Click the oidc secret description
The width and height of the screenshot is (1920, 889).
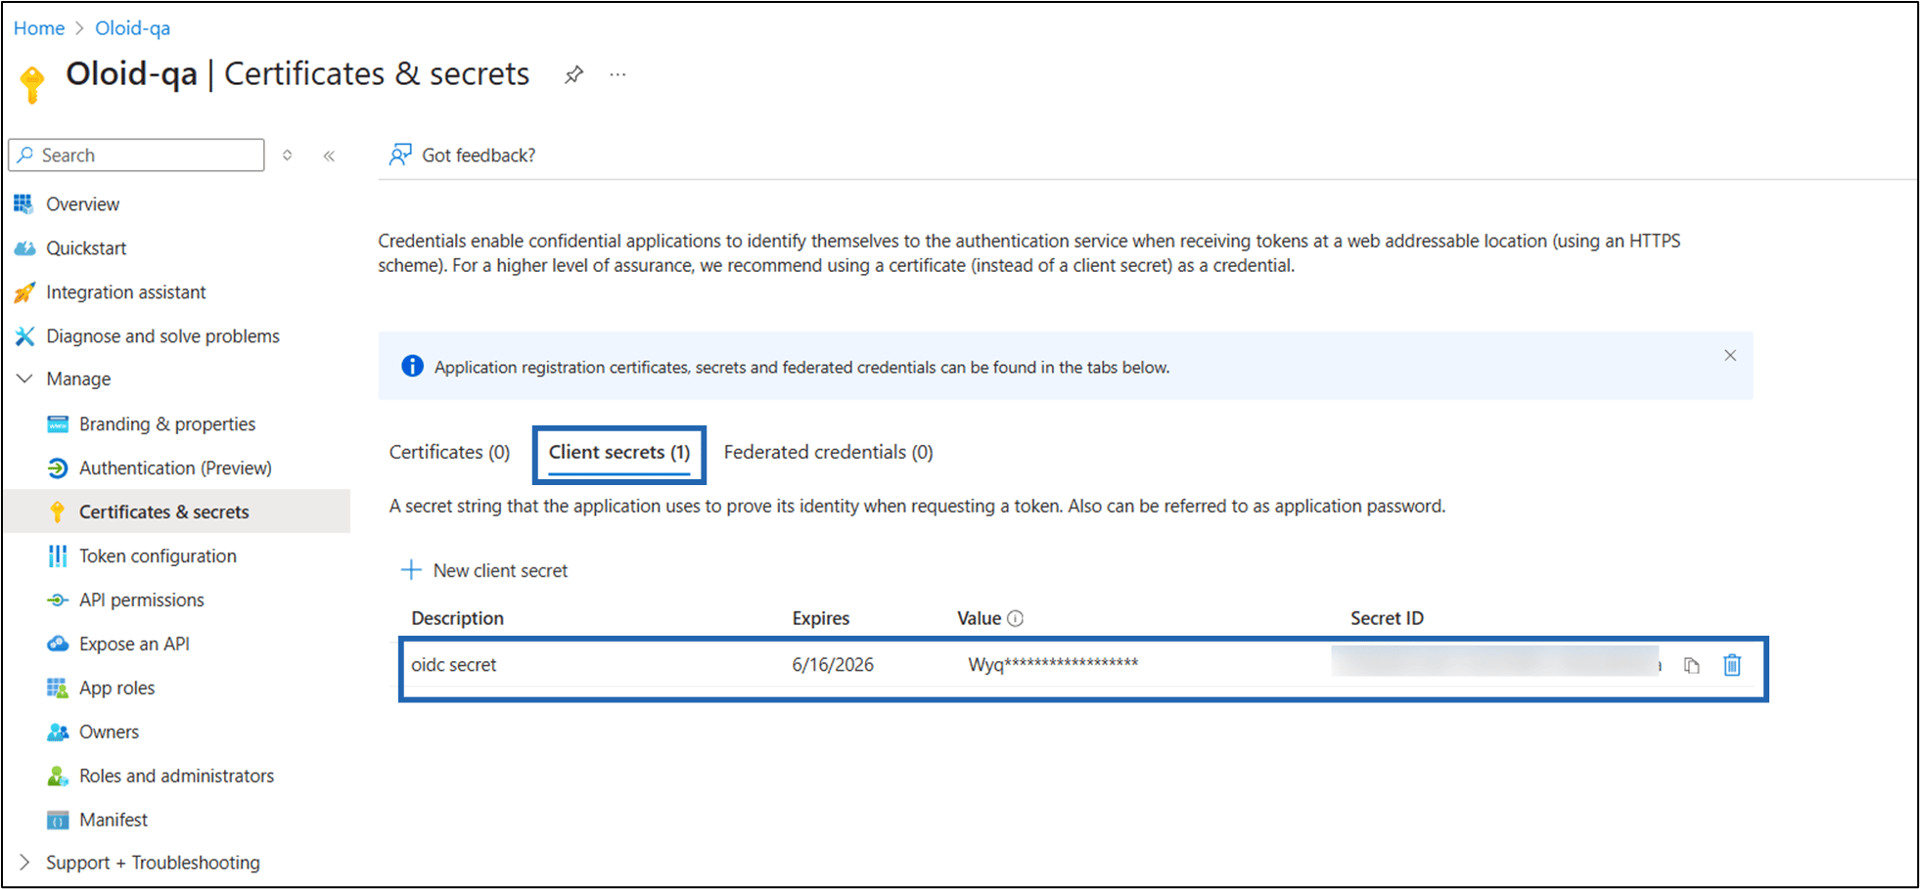point(454,665)
